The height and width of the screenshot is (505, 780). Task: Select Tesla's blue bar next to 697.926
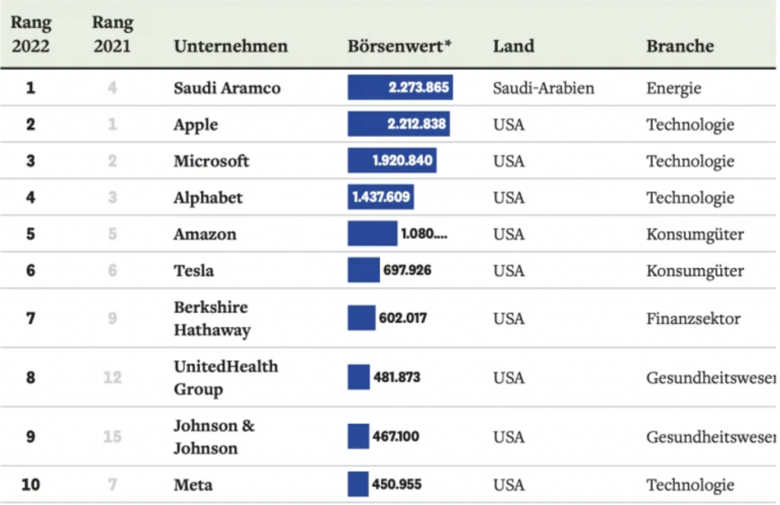tap(363, 270)
